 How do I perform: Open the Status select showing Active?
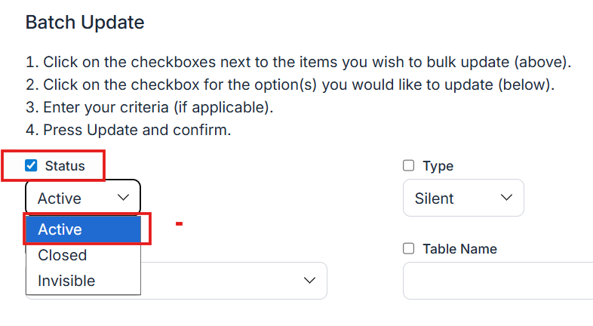tap(82, 198)
